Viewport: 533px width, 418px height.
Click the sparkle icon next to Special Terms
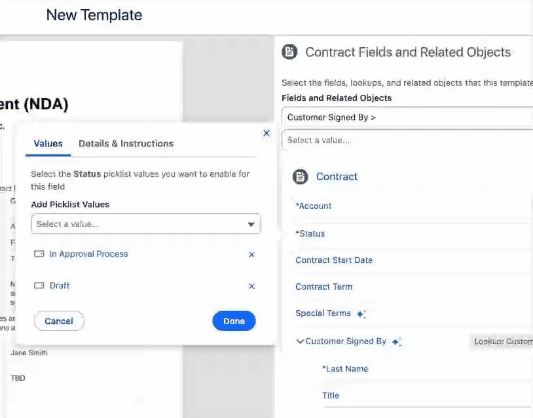point(361,314)
